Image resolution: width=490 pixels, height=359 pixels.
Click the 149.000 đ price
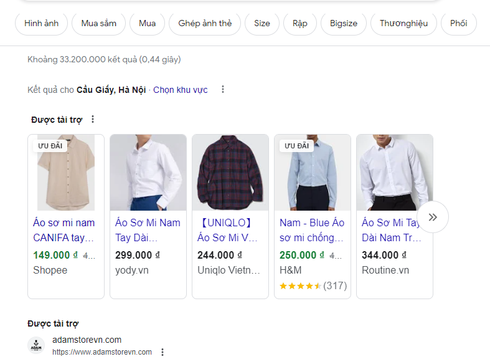[55, 255]
